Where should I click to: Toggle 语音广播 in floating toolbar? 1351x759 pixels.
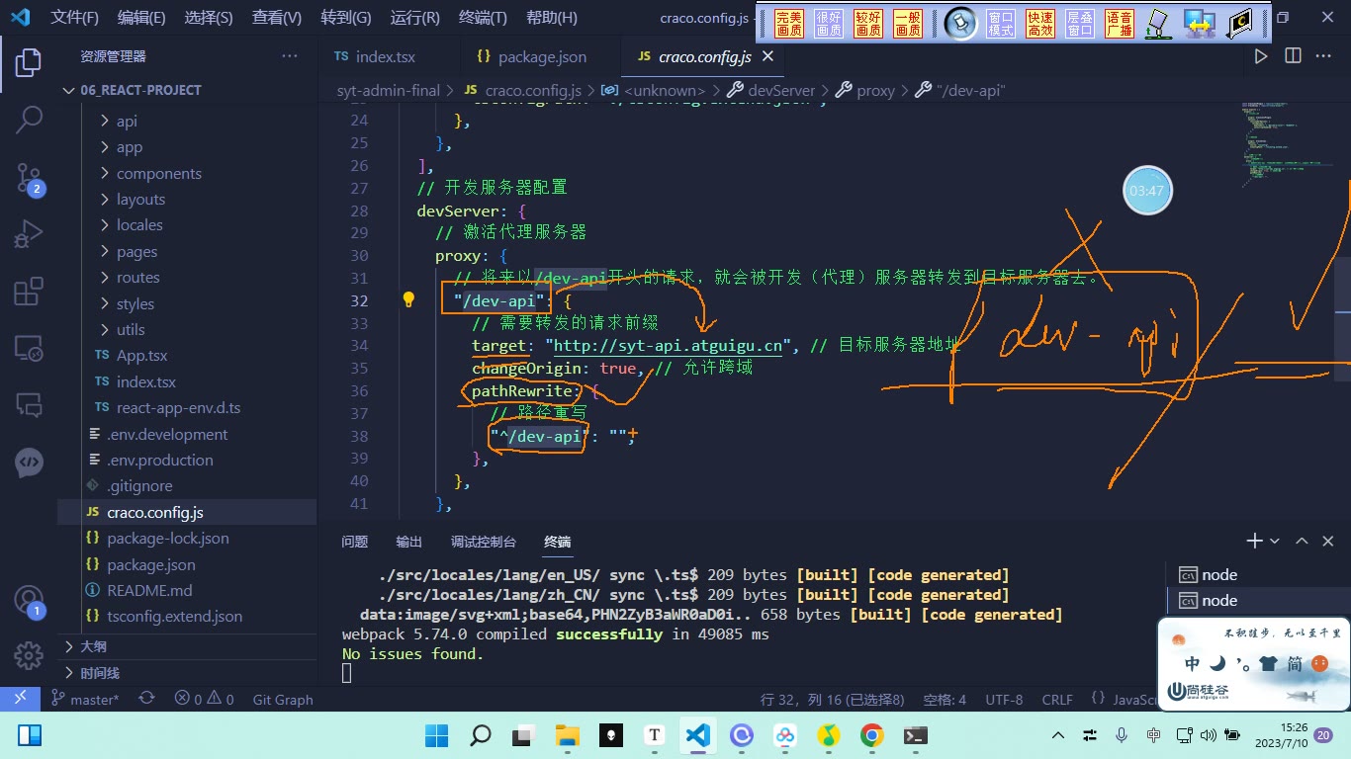pos(1120,24)
